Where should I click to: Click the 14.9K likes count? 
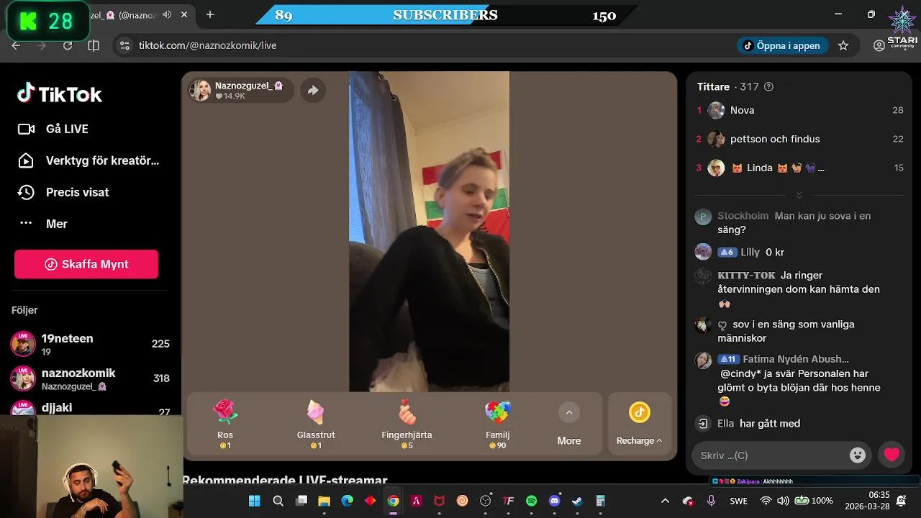[x=230, y=96]
